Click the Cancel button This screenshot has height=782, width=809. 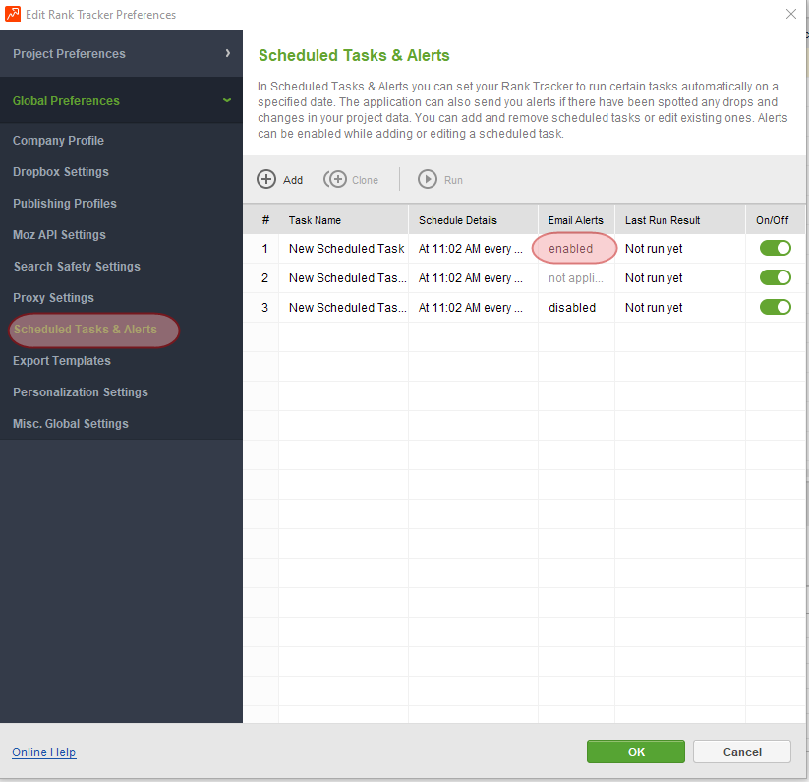(x=742, y=752)
